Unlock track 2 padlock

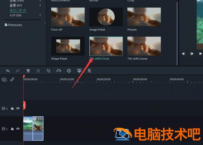(x=12, y=108)
